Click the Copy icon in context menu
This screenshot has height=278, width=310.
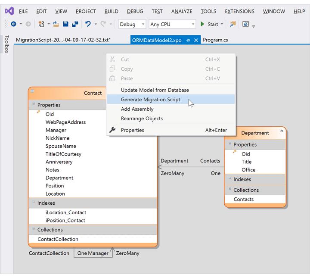(x=112, y=69)
